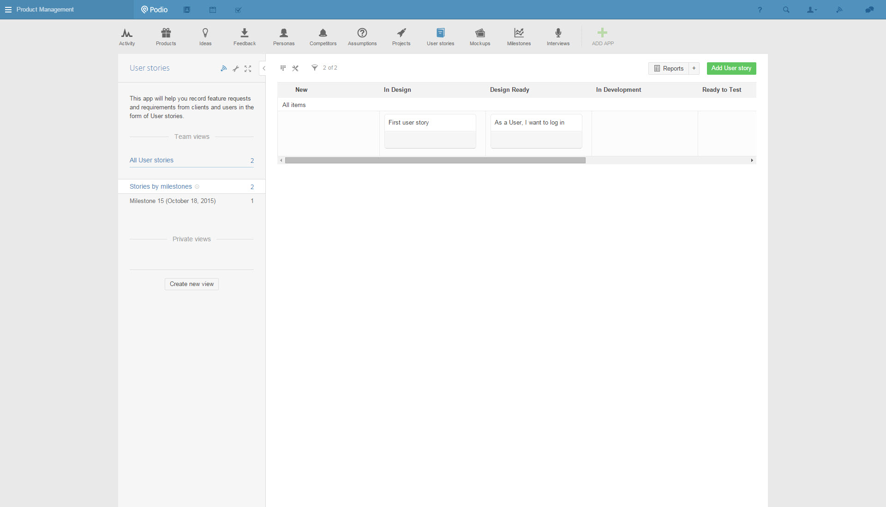Image resolution: width=886 pixels, height=507 pixels.
Task: Collapse the sidebar with chevron arrow
Action: click(263, 68)
